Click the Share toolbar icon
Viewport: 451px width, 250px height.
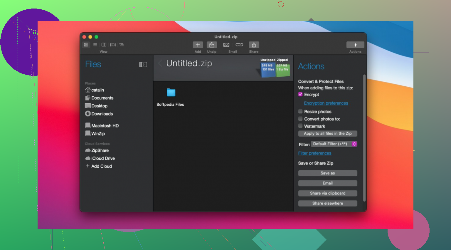pos(254,45)
